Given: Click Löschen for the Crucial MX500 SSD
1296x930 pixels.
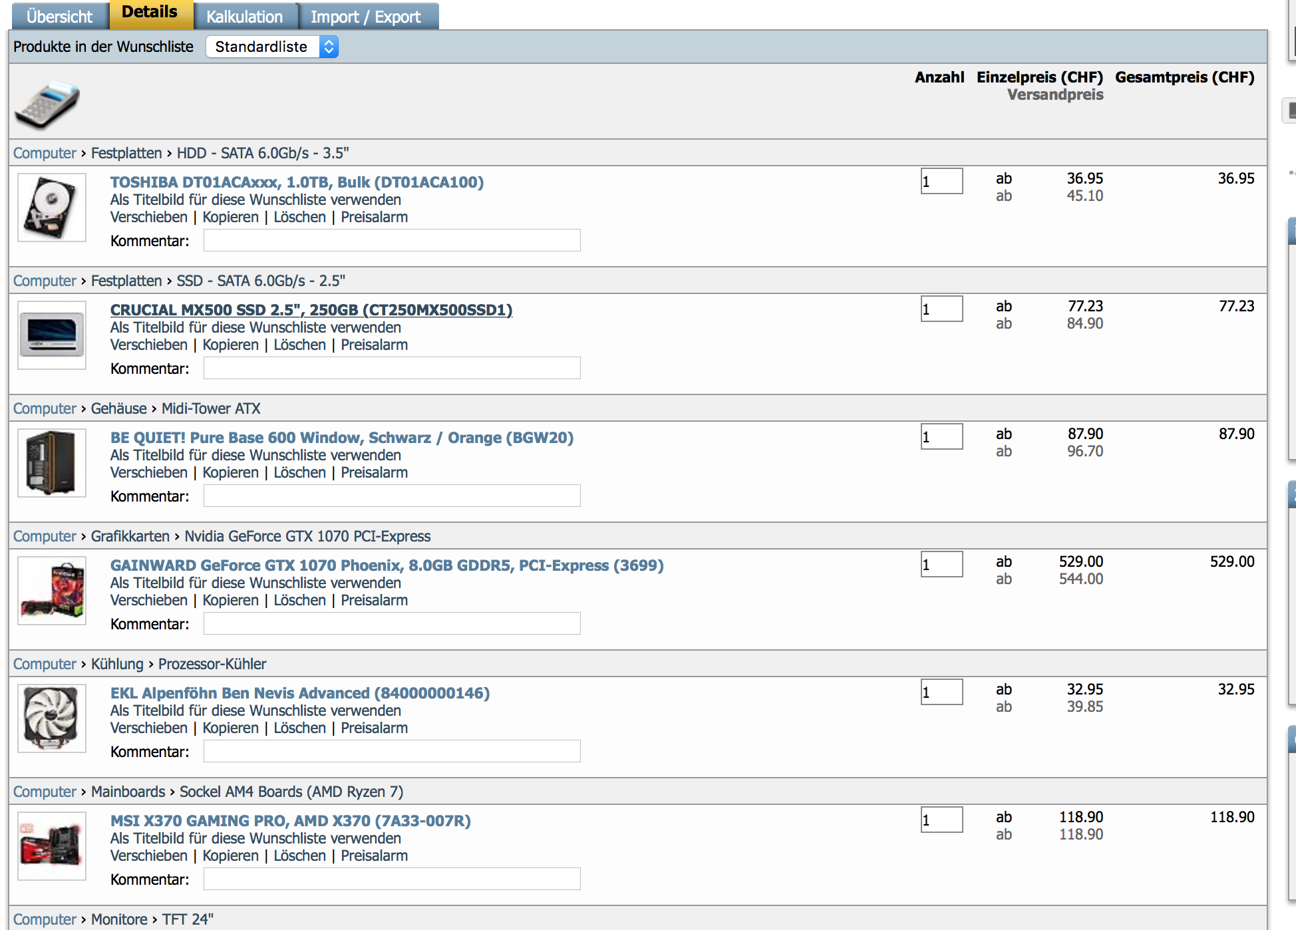Looking at the screenshot, I should click(x=300, y=345).
